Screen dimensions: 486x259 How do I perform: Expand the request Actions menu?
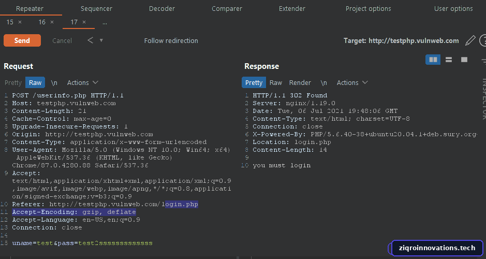pos(82,82)
